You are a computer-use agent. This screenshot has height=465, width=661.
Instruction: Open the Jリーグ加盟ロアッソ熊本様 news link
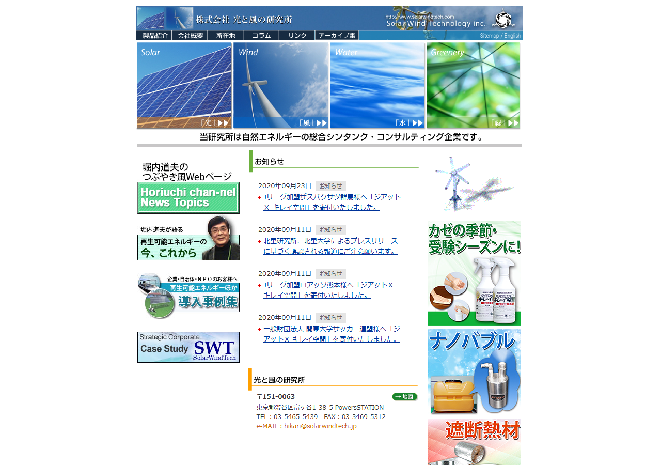tap(328, 290)
